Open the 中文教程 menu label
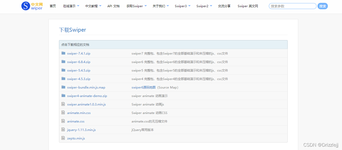 coord(91,6)
